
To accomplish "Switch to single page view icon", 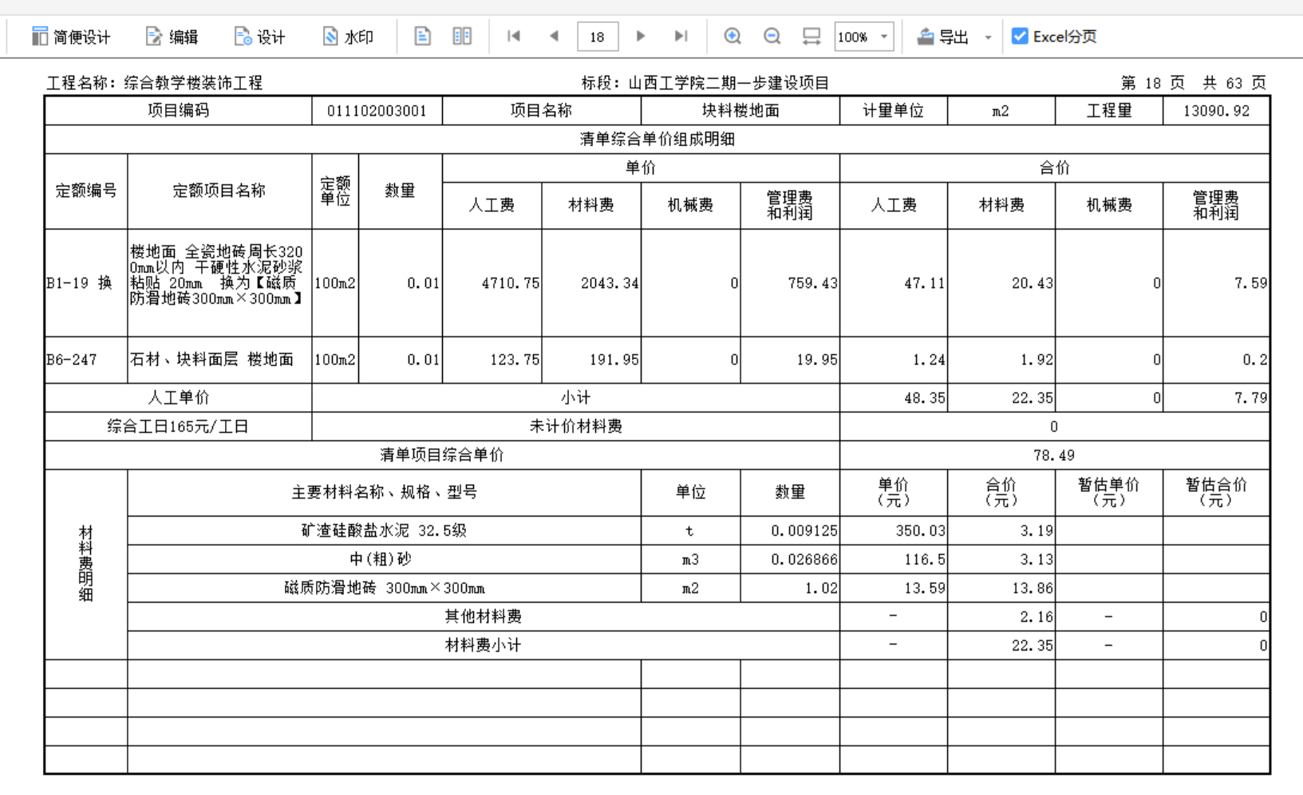I will tap(423, 37).
